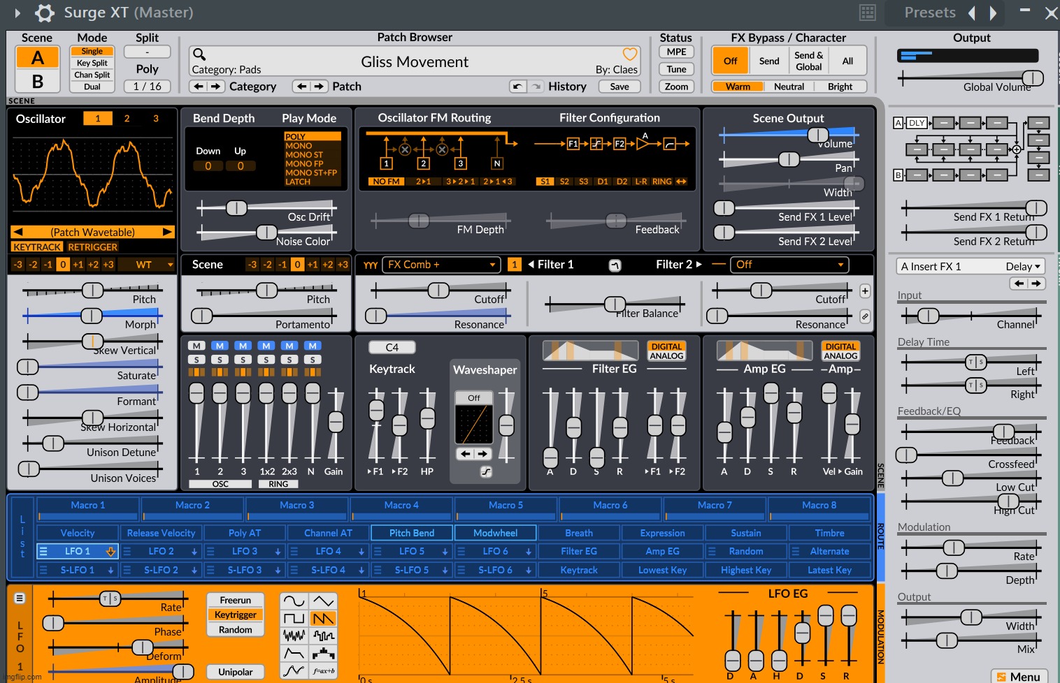Open the Tune status button
Viewport: 1060px width, 683px height.
(x=676, y=69)
